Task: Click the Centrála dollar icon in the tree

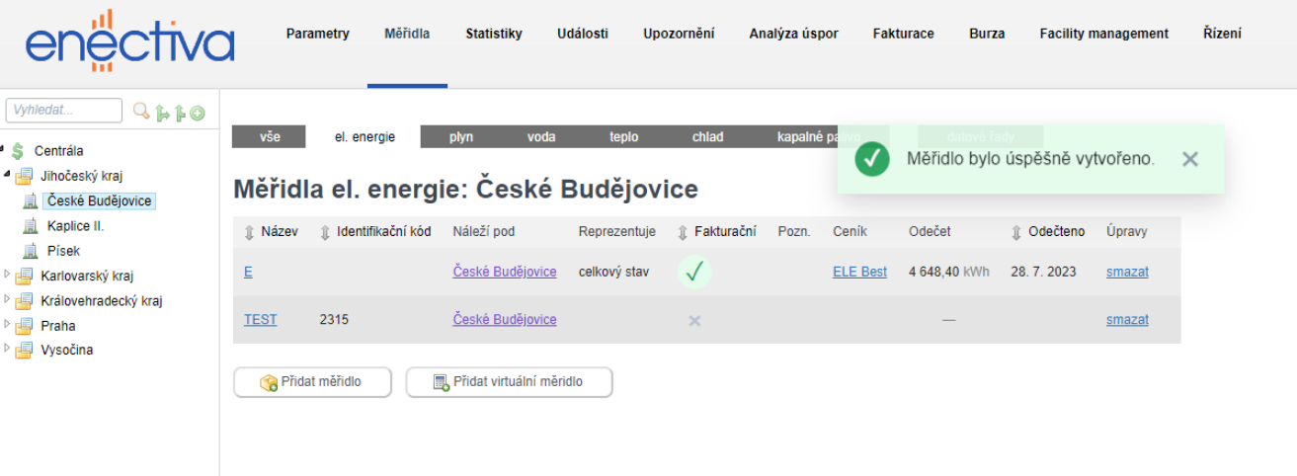Action: click(x=18, y=151)
